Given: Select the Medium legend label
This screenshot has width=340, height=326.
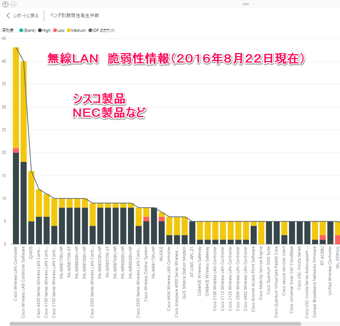Looking at the screenshot, I should [x=78, y=30].
